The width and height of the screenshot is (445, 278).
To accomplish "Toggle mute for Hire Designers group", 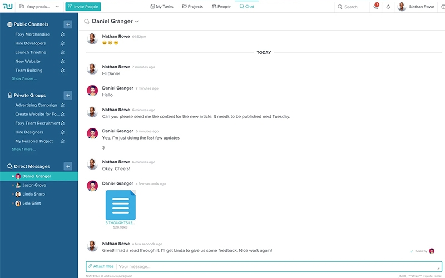I will pos(62,132).
